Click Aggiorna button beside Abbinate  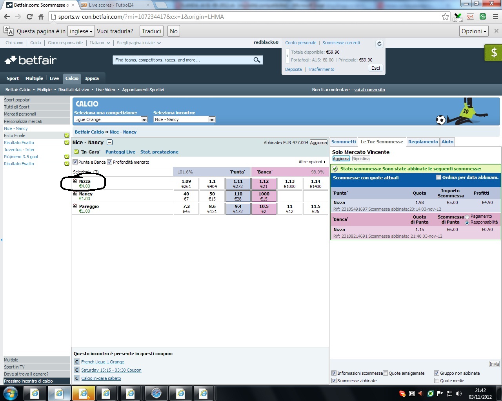click(318, 143)
